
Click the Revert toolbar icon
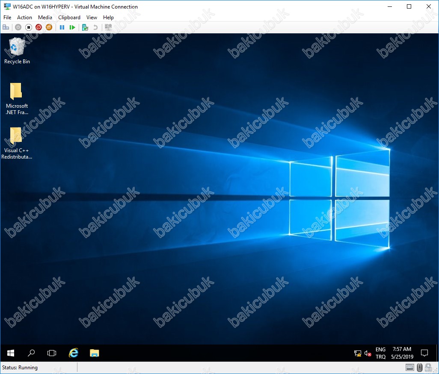(95, 27)
